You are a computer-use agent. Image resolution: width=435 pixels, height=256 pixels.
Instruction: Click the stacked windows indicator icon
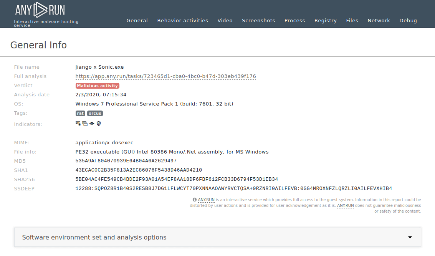point(85,124)
